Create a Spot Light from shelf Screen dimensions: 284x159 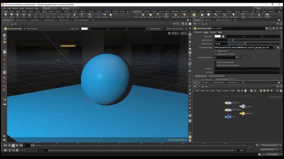coord(150,15)
